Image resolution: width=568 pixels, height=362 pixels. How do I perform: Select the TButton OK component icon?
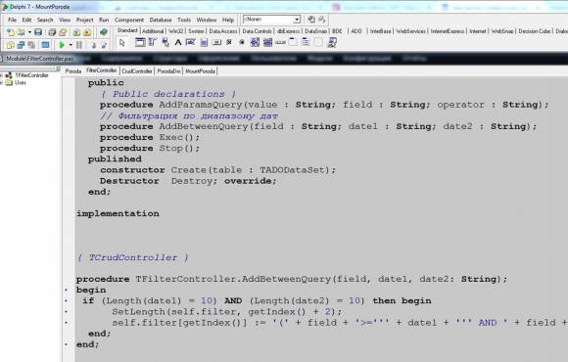(216, 42)
